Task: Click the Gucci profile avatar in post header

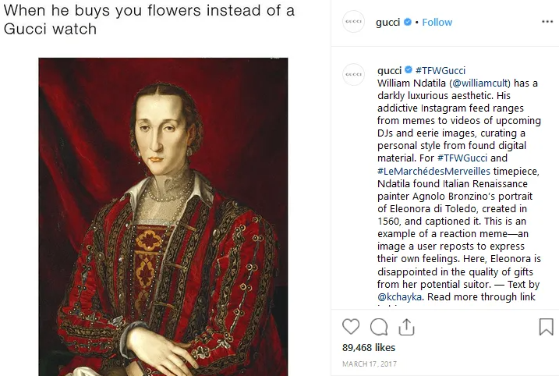Action: [x=354, y=23]
